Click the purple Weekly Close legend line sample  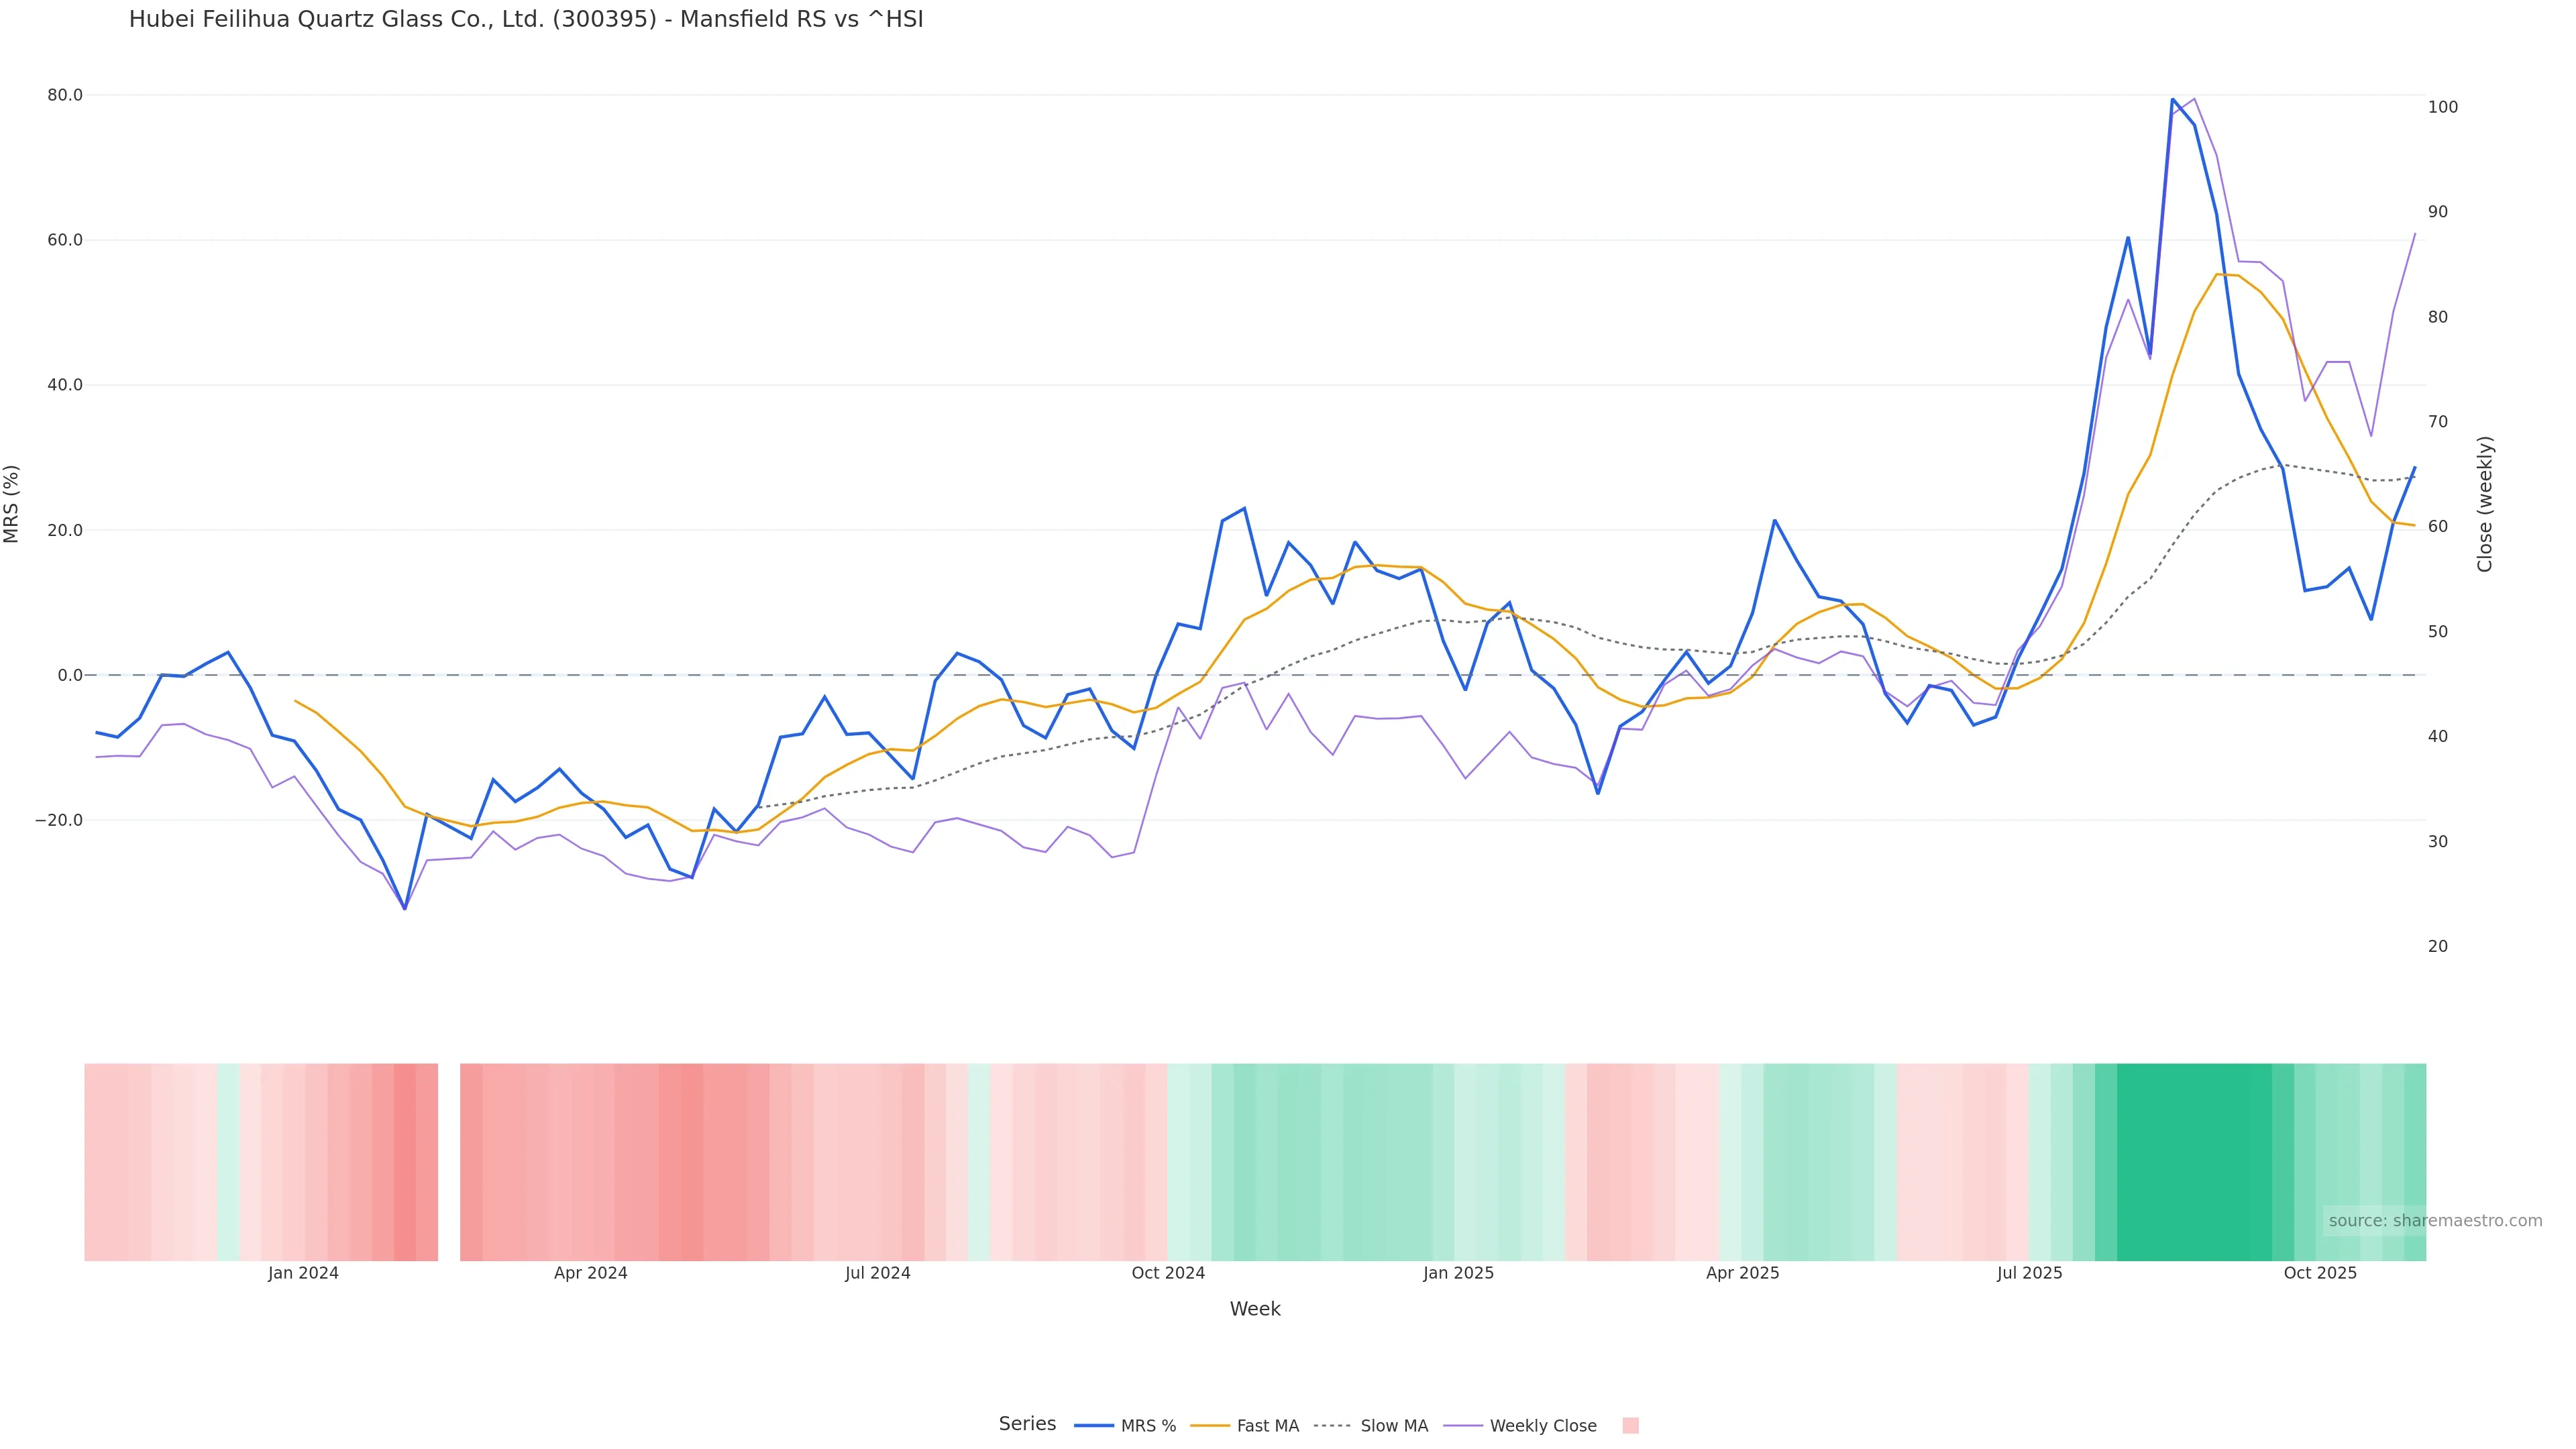tap(1463, 1426)
